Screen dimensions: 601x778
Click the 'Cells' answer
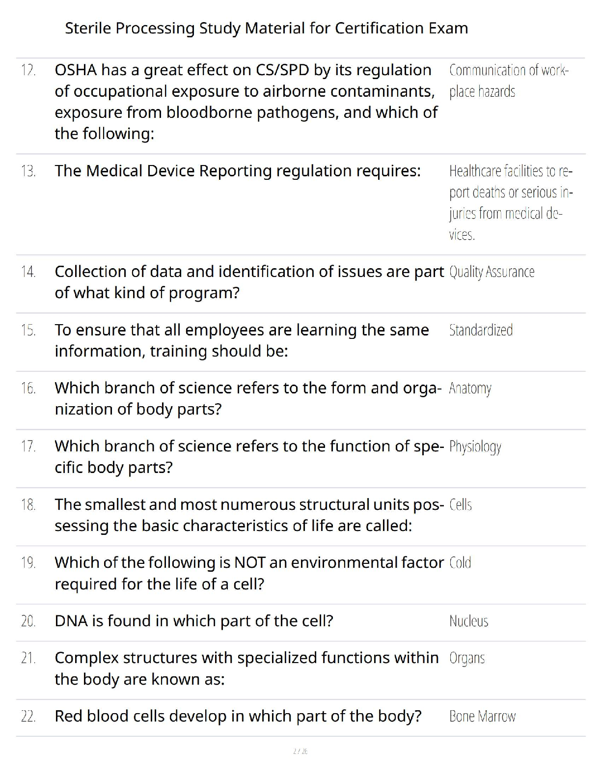pyautogui.click(x=460, y=505)
